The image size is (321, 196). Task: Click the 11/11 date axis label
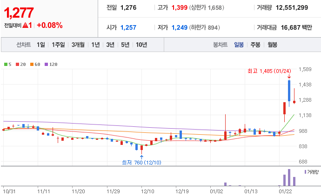click(x=44, y=191)
